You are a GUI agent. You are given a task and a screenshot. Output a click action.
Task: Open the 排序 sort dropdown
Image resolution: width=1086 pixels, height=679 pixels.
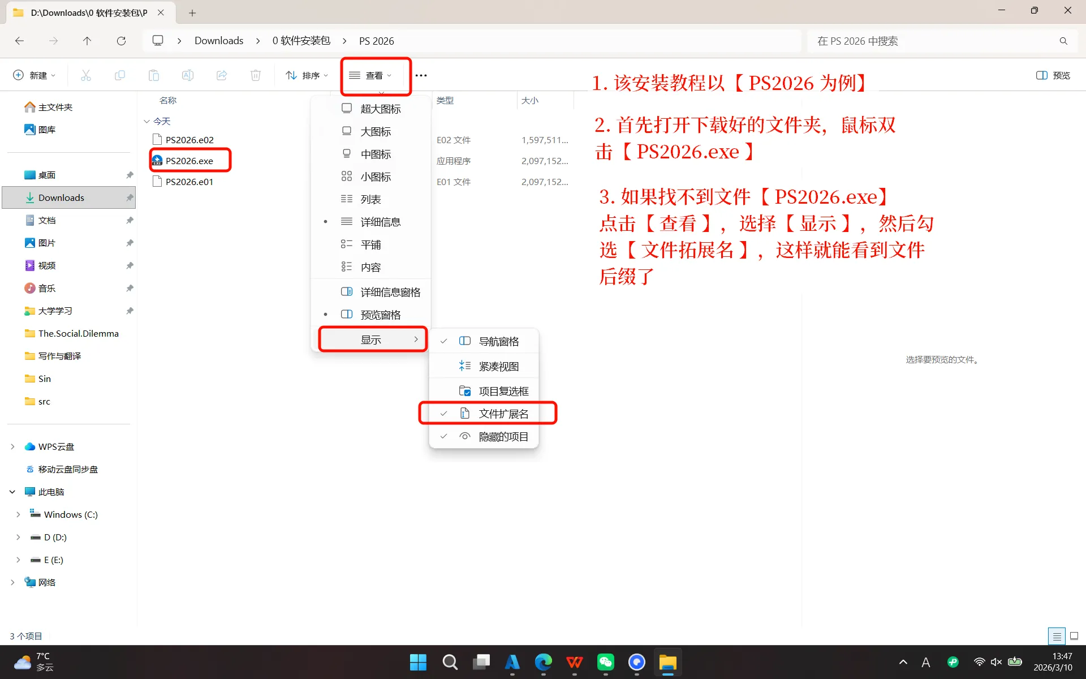tap(307, 75)
